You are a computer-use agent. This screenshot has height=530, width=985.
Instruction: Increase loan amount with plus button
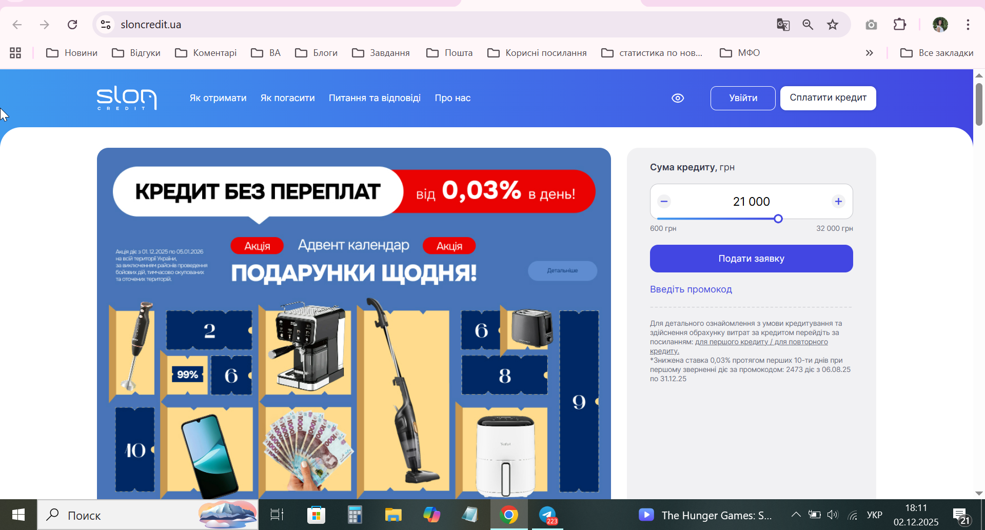[x=838, y=201]
